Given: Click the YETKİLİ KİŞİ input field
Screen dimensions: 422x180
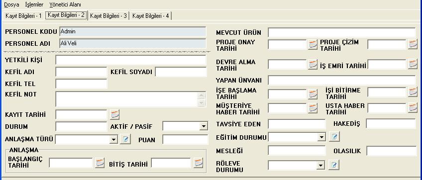Looking at the screenshot, I should pos(131,60).
